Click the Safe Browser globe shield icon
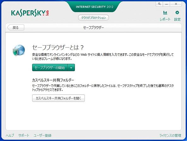The image size is (187, 141). [19, 50]
